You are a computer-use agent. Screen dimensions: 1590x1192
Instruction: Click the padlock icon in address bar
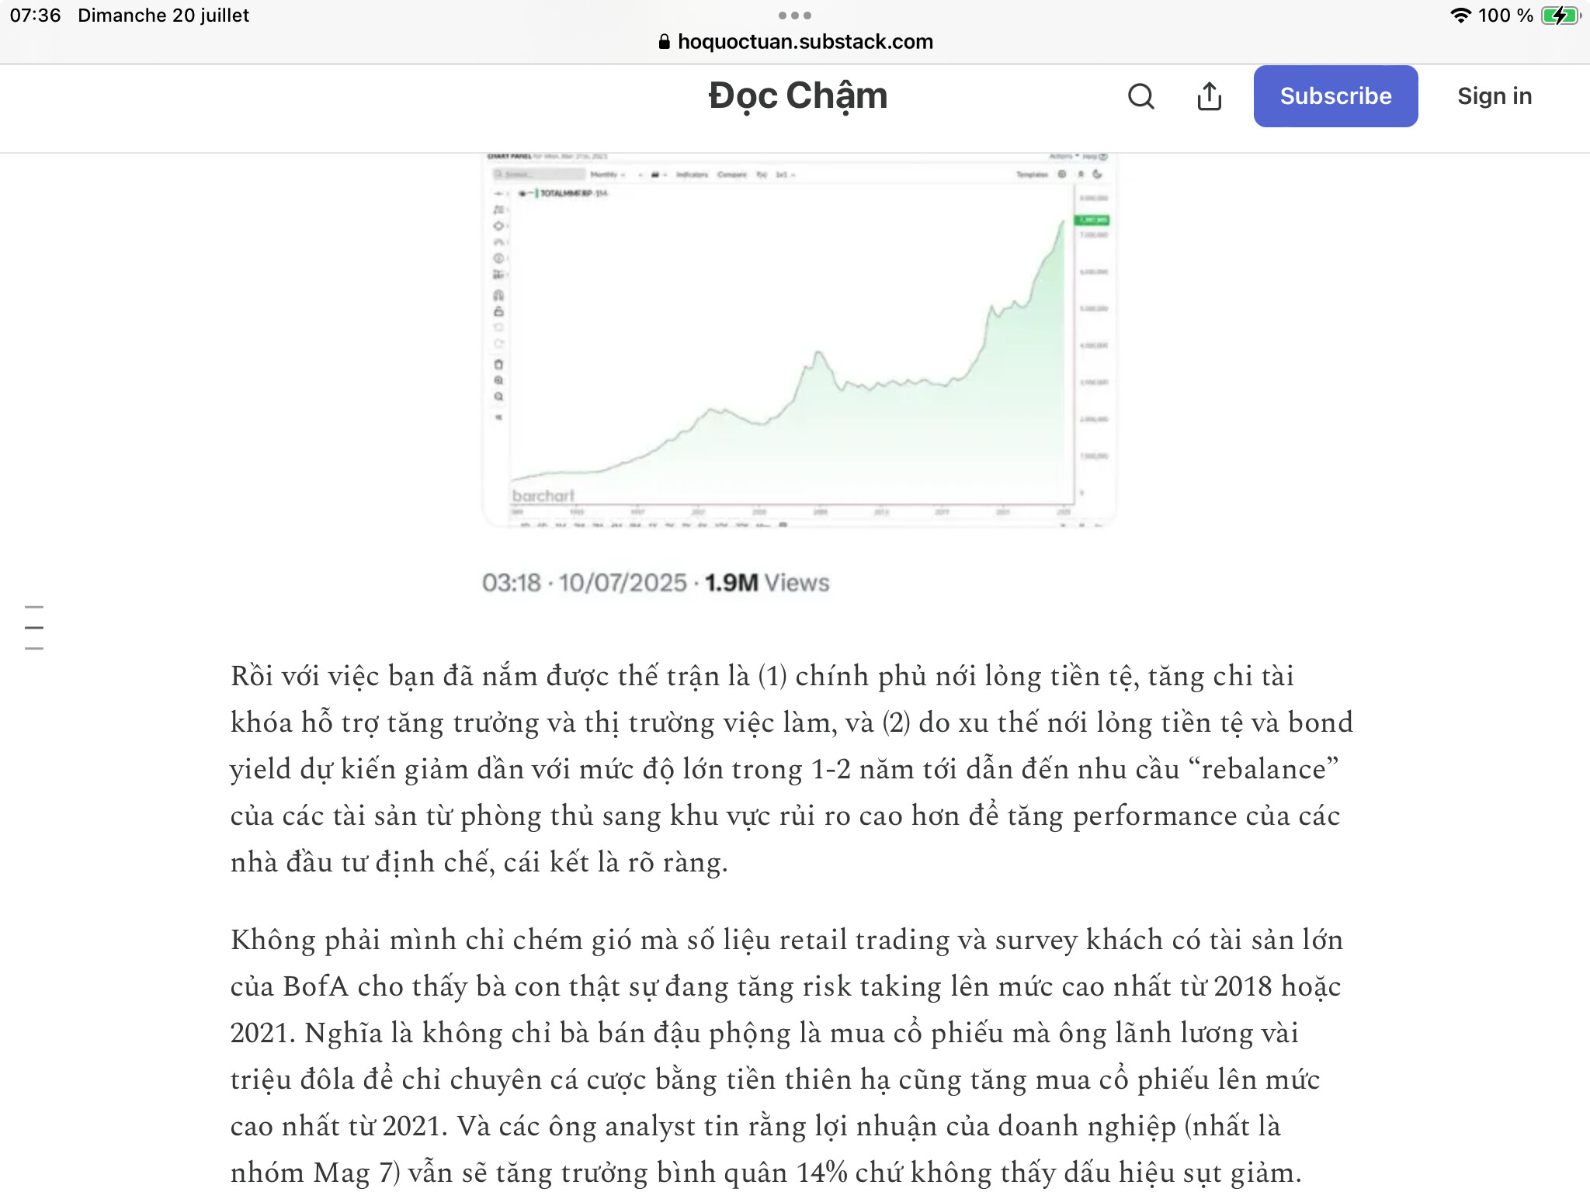(x=664, y=42)
